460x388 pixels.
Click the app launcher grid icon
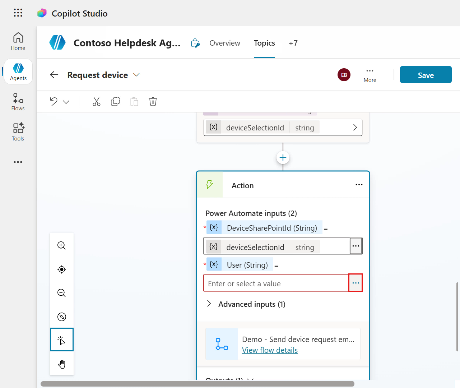18,13
